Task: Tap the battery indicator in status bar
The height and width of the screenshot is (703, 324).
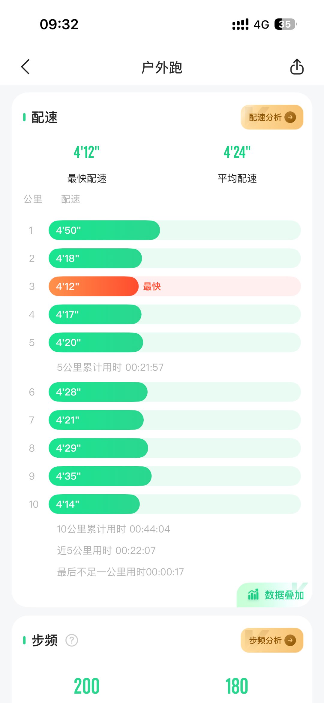Action: point(285,24)
